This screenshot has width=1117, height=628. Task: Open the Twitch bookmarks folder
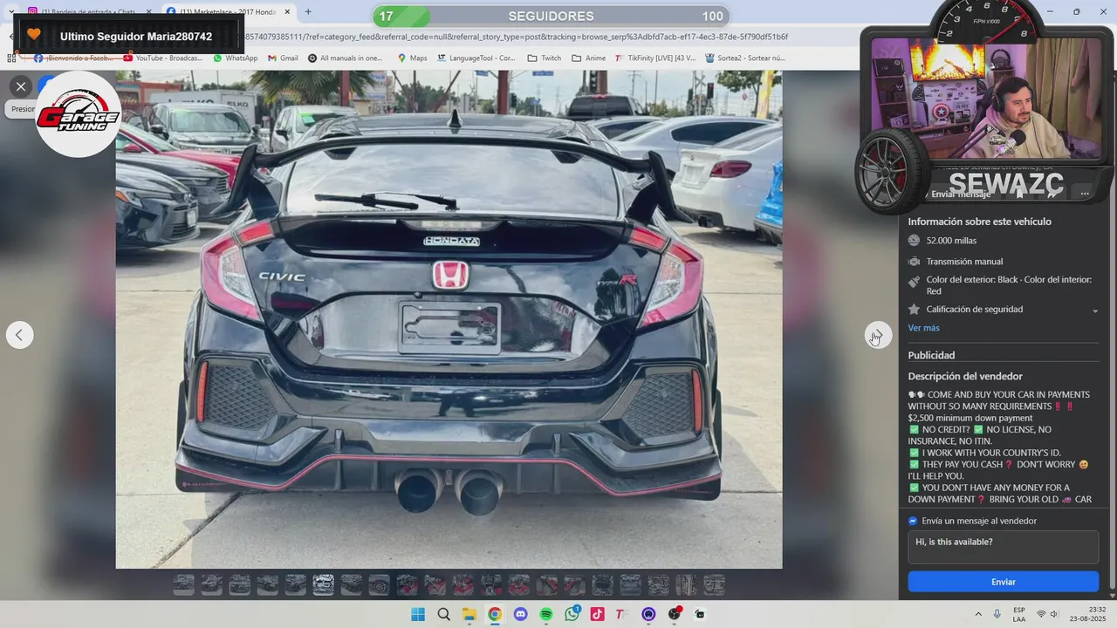tap(545, 58)
